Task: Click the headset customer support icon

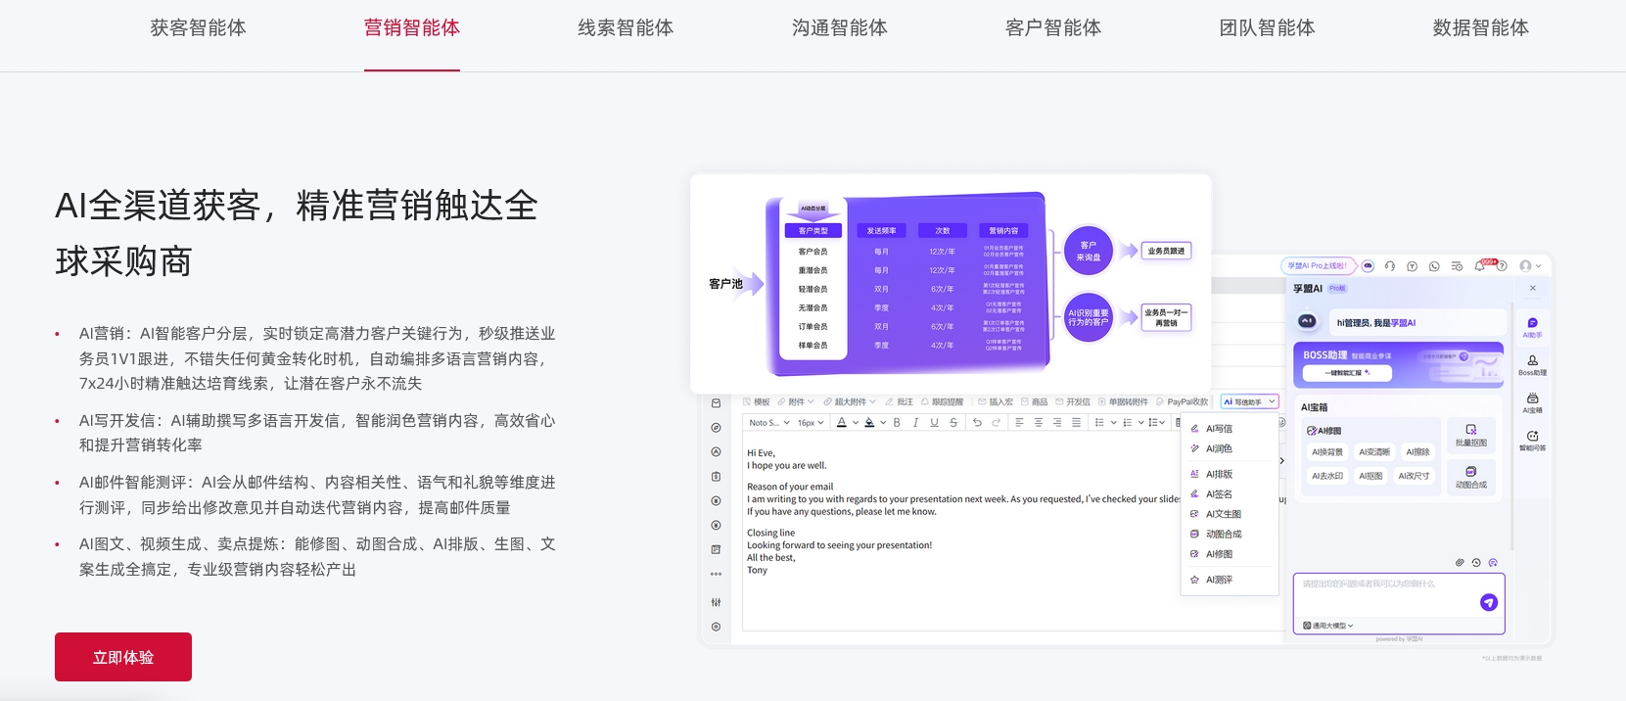Action: (x=1389, y=265)
